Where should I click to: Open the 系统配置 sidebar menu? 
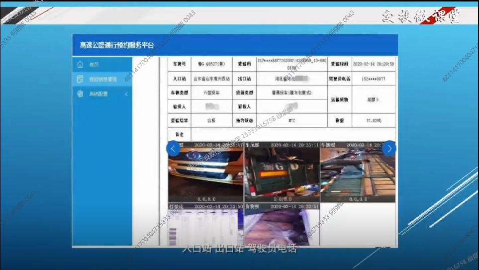pos(102,94)
